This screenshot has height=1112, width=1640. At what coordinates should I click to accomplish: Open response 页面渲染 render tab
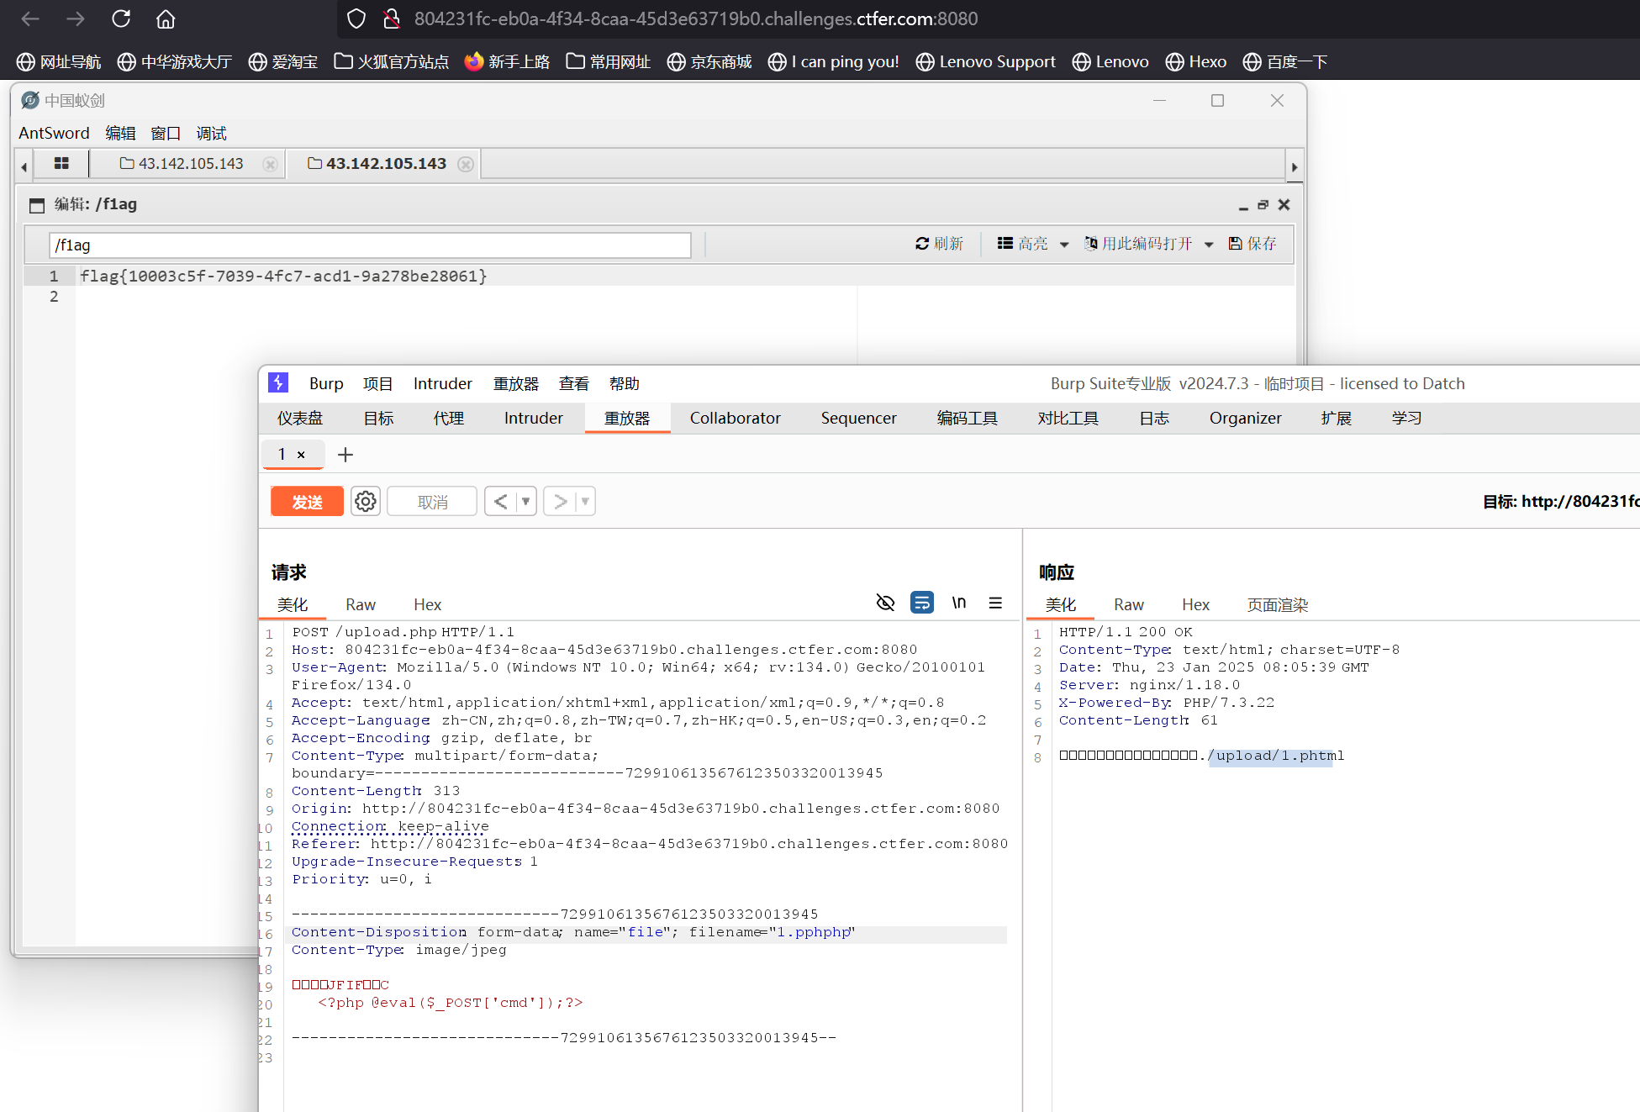click(x=1277, y=604)
